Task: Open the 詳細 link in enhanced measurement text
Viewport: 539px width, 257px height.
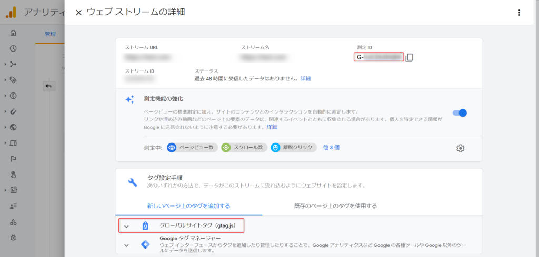Action: pyautogui.click(x=272, y=127)
